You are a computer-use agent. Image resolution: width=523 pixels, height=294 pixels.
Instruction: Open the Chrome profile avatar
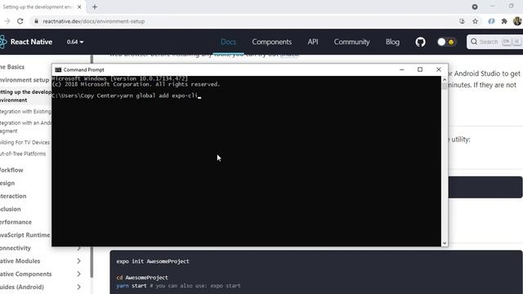517,21
